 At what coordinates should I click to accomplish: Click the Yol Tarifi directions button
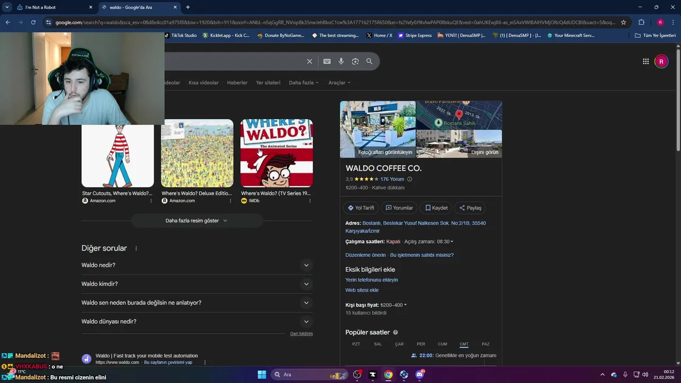(x=361, y=208)
